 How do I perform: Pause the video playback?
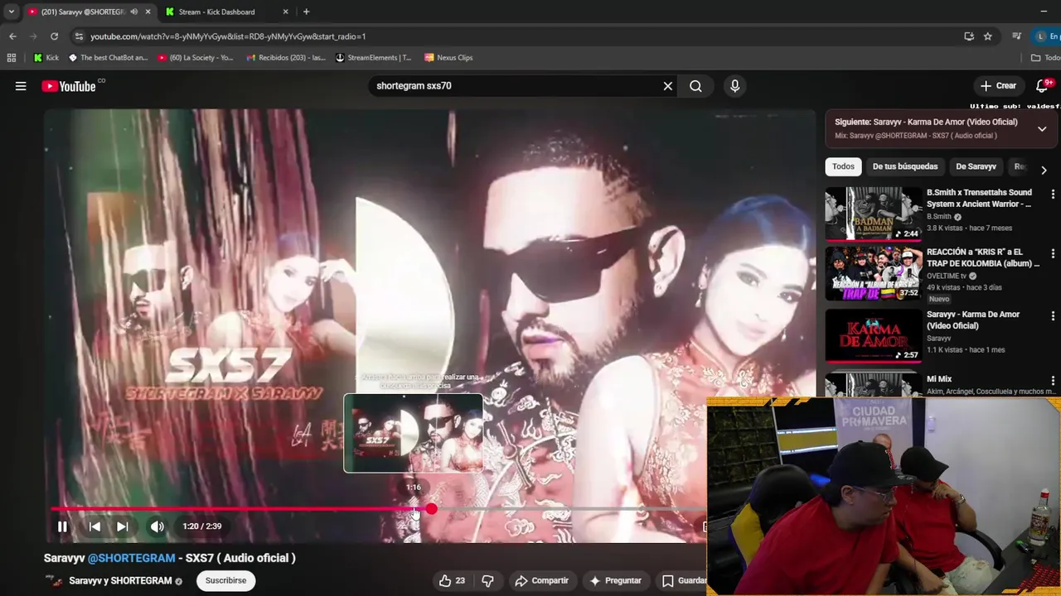click(62, 526)
